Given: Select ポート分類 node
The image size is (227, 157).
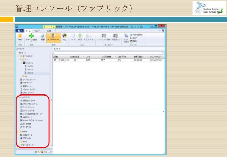Looking at the screenshot, I should [x=26, y=124].
